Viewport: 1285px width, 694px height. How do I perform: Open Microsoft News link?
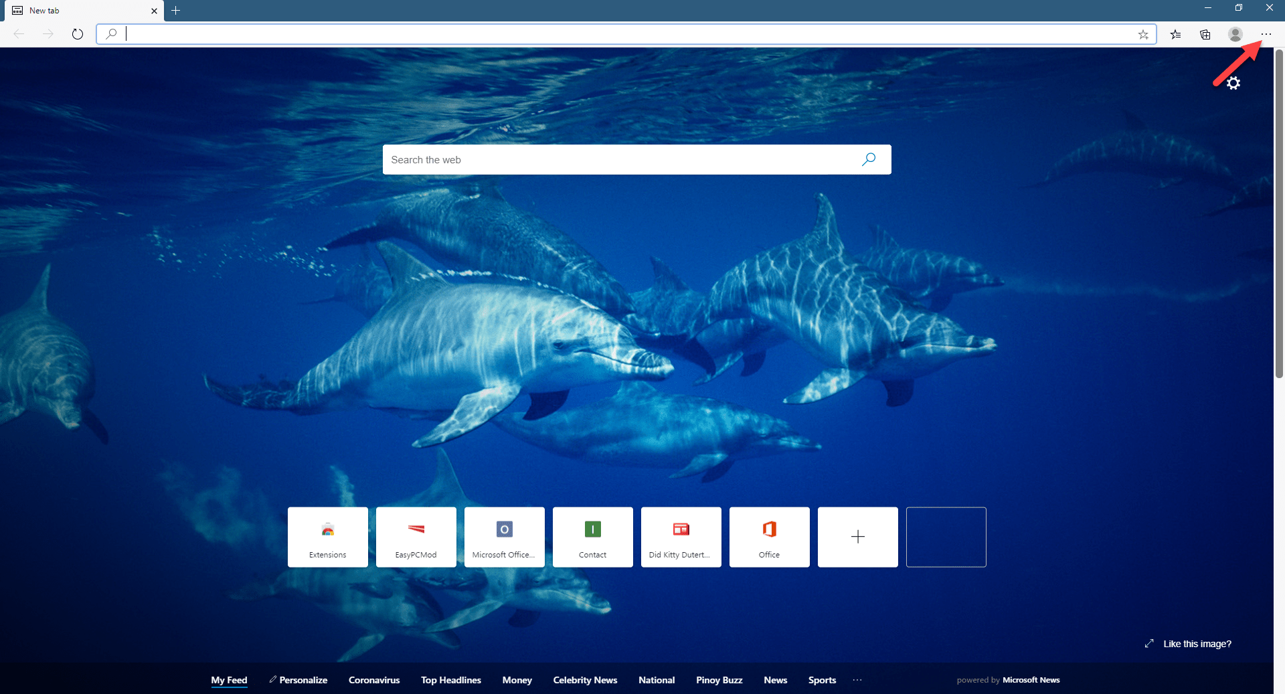coord(1031,680)
